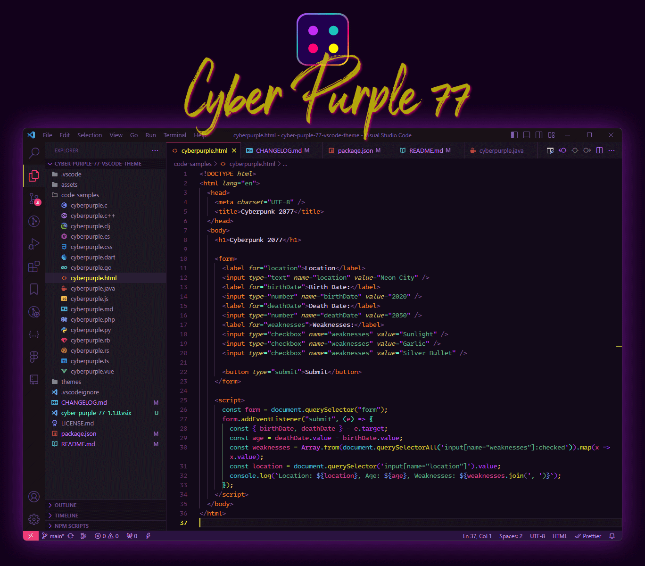Open the Extensions view in activity bar
Screen dimensions: 645x566
click(34, 267)
